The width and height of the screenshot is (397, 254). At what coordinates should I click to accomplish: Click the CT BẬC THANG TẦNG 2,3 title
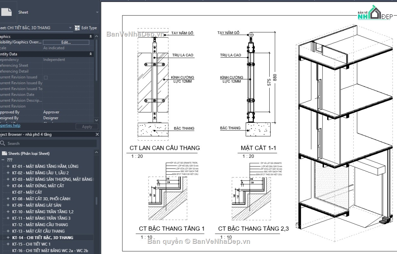[x=253, y=228]
